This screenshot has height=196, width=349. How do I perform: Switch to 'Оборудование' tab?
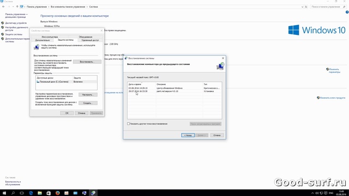click(x=86, y=36)
